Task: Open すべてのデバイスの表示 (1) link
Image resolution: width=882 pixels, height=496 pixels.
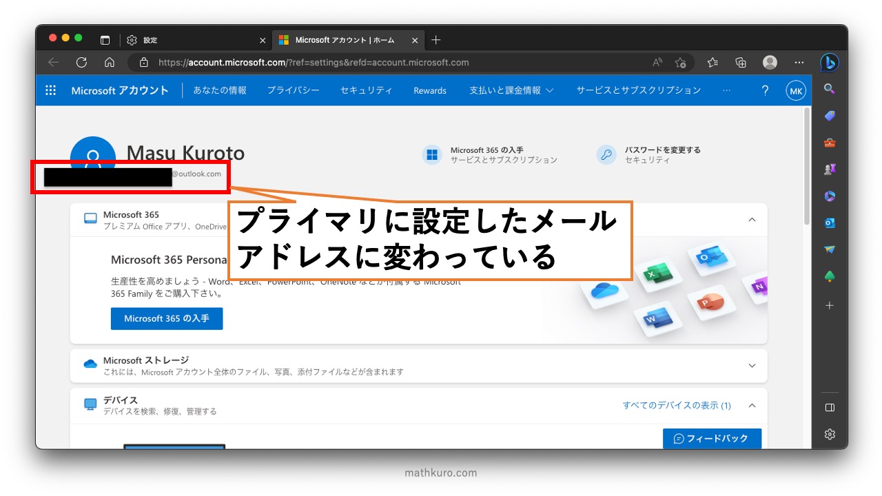Action: 677,405
